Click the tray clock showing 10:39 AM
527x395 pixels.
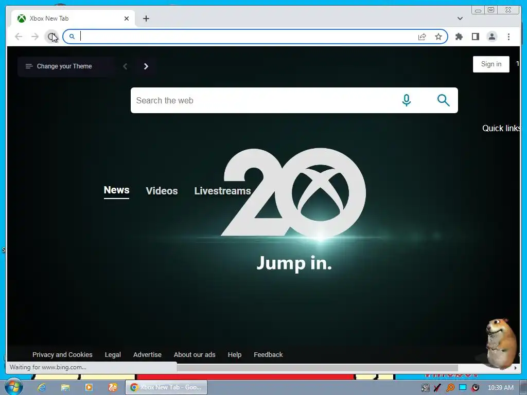pos(500,388)
